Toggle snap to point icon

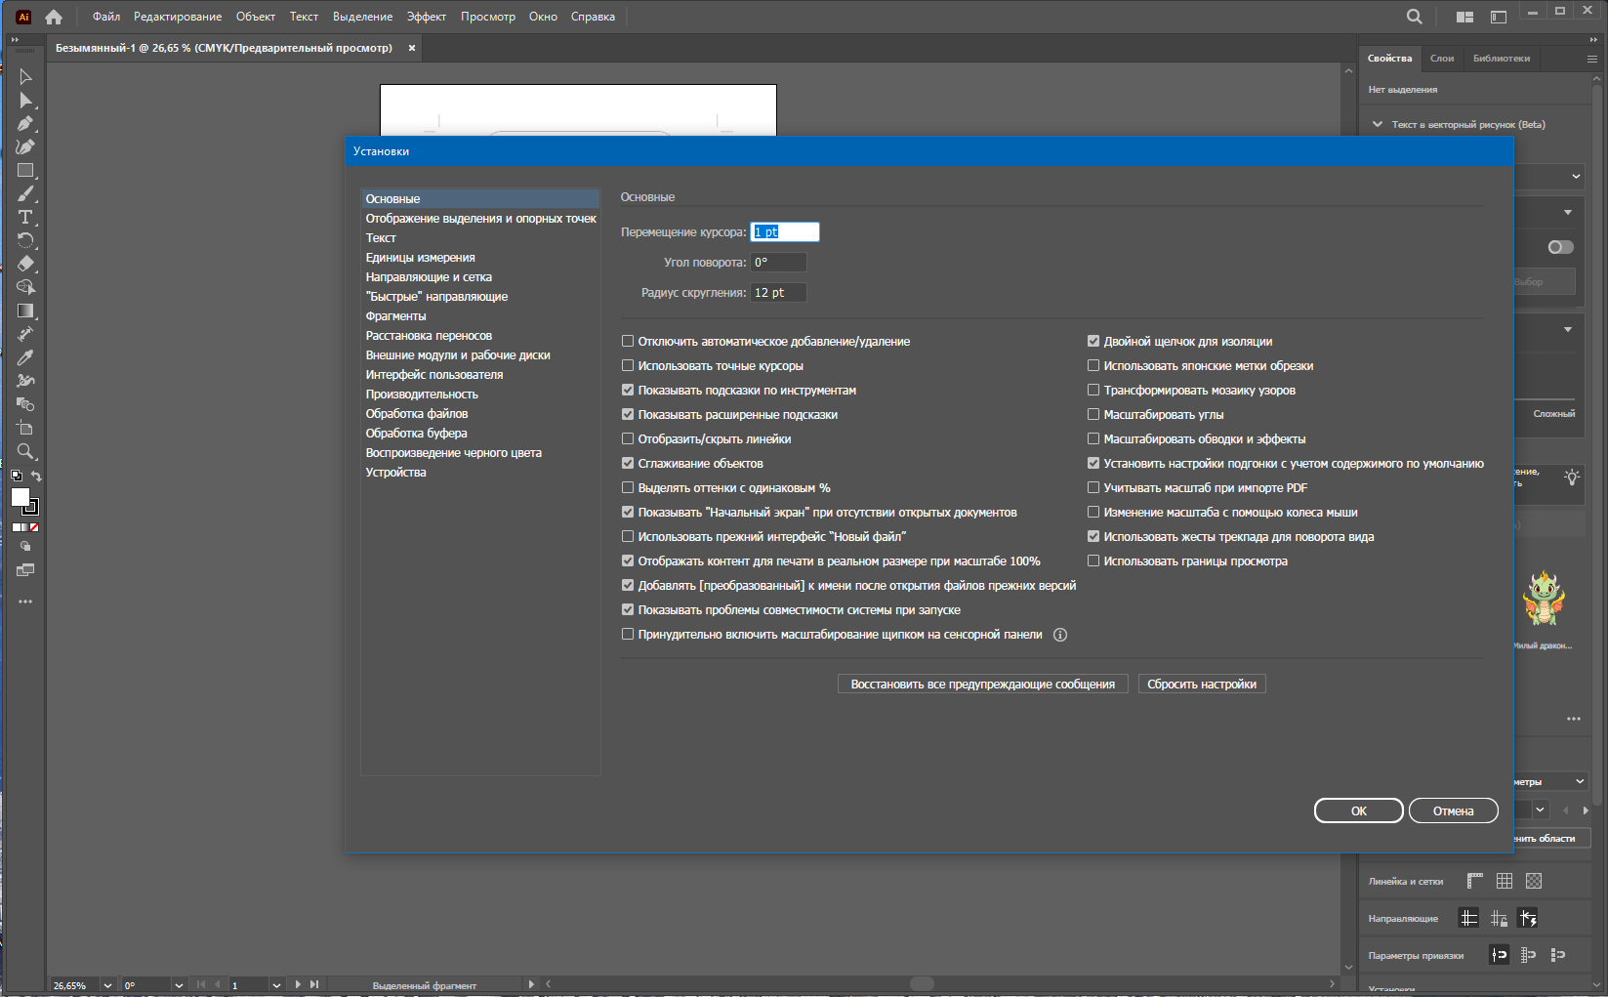tap(1499, 955)
